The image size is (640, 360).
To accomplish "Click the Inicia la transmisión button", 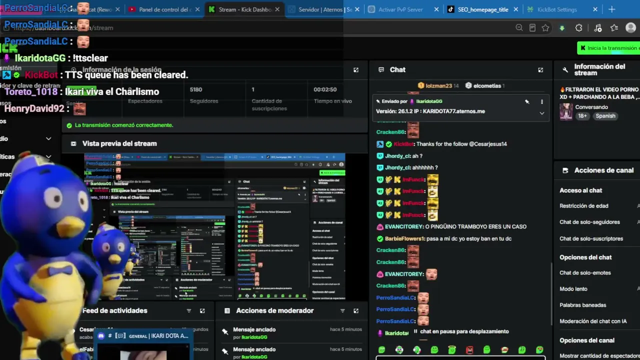I will pos(608,48).
